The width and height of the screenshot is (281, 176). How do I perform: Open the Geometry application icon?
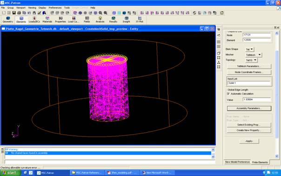click(x=8, y=20)
